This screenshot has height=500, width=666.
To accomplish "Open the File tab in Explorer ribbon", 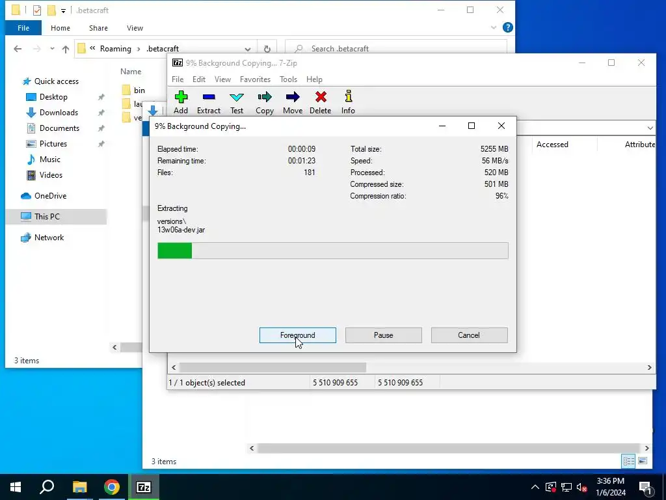I will [23, 28].
